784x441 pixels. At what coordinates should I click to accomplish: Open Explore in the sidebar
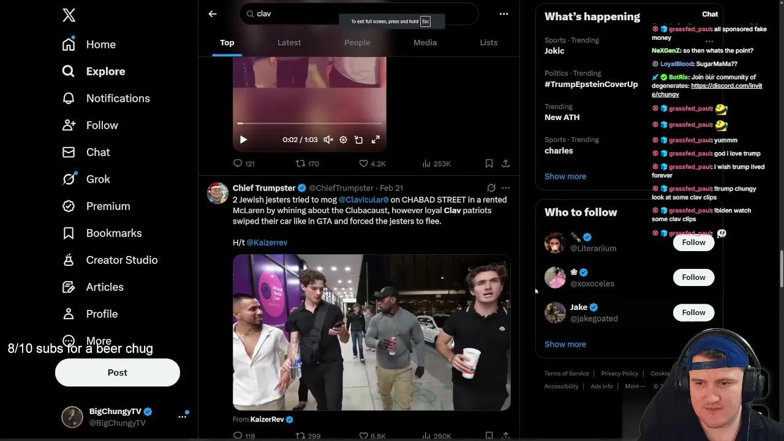93,71
